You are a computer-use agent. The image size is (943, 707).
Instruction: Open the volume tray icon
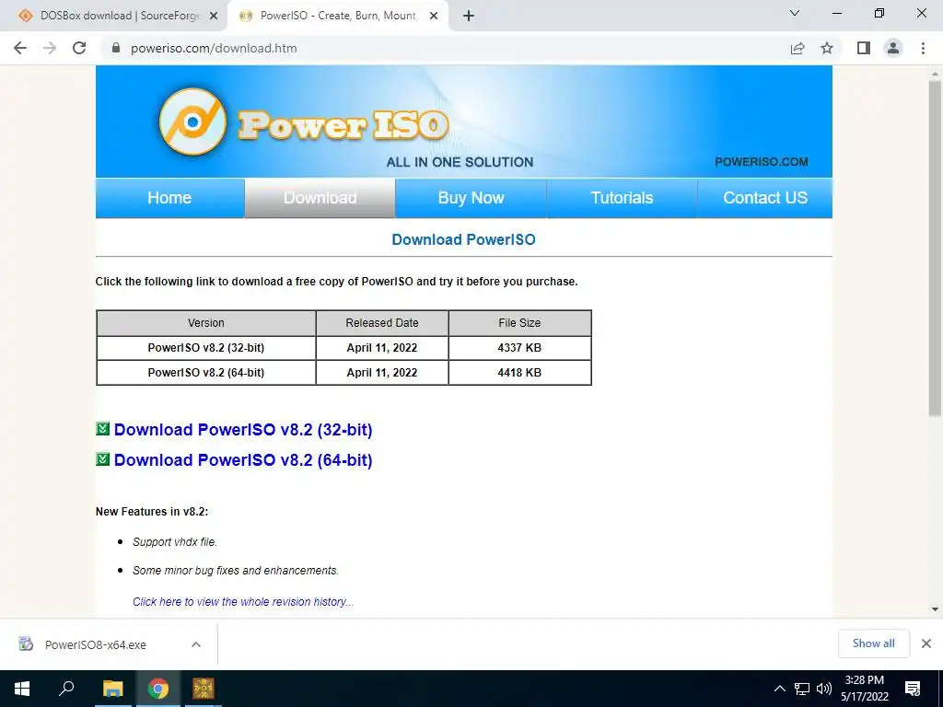pyautogui.click(x=824, y=689)
